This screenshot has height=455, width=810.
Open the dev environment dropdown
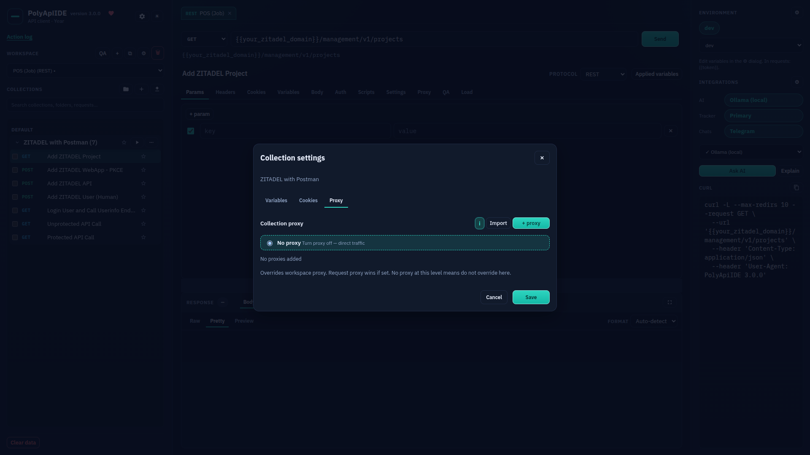tap(751, 45)
